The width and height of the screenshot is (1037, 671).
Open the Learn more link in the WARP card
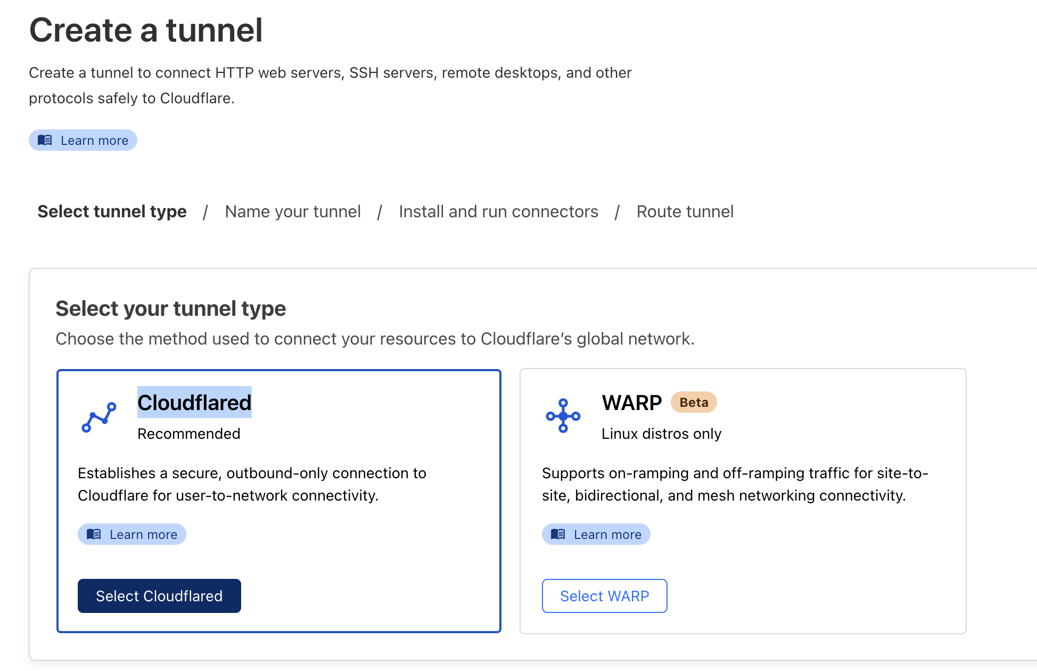point(596,534)
